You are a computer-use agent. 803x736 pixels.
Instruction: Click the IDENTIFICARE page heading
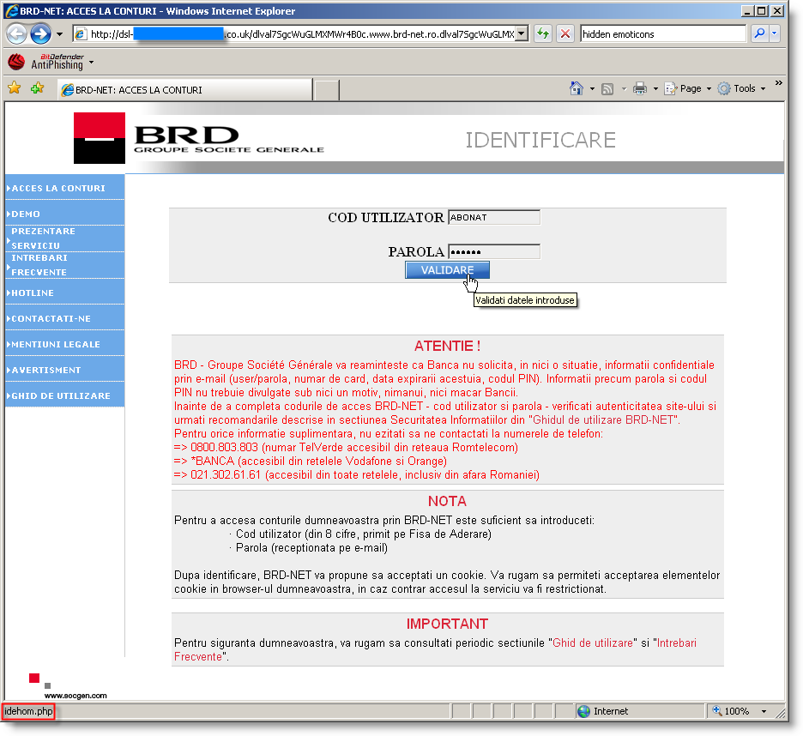pyautogui.click(x=540, y=141)
